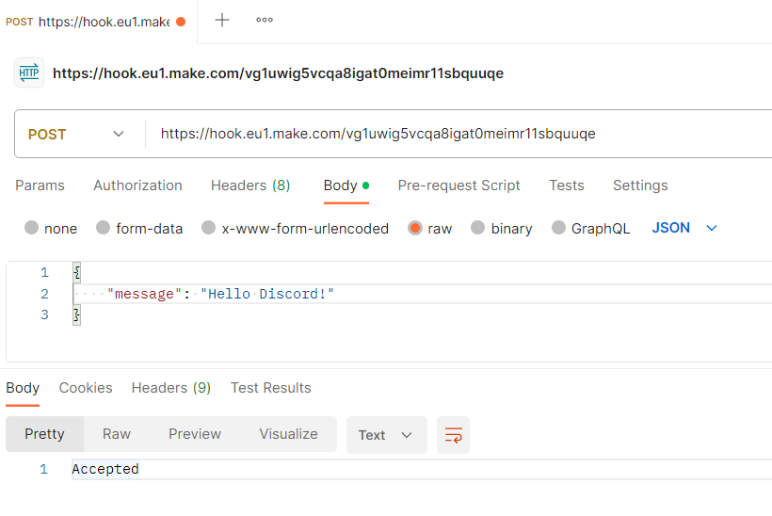This screenshot has height=516, width=772.
Task: Open the Text response format dropdown
Action: pyautogui.click(x=386, y=435)
